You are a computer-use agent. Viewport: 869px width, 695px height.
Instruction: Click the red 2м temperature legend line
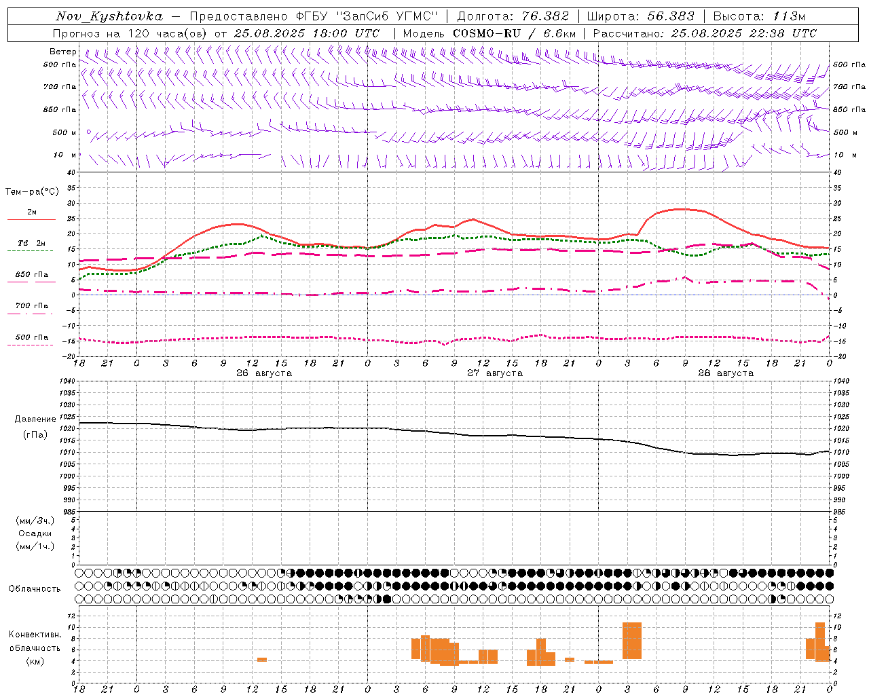[31, 219]
